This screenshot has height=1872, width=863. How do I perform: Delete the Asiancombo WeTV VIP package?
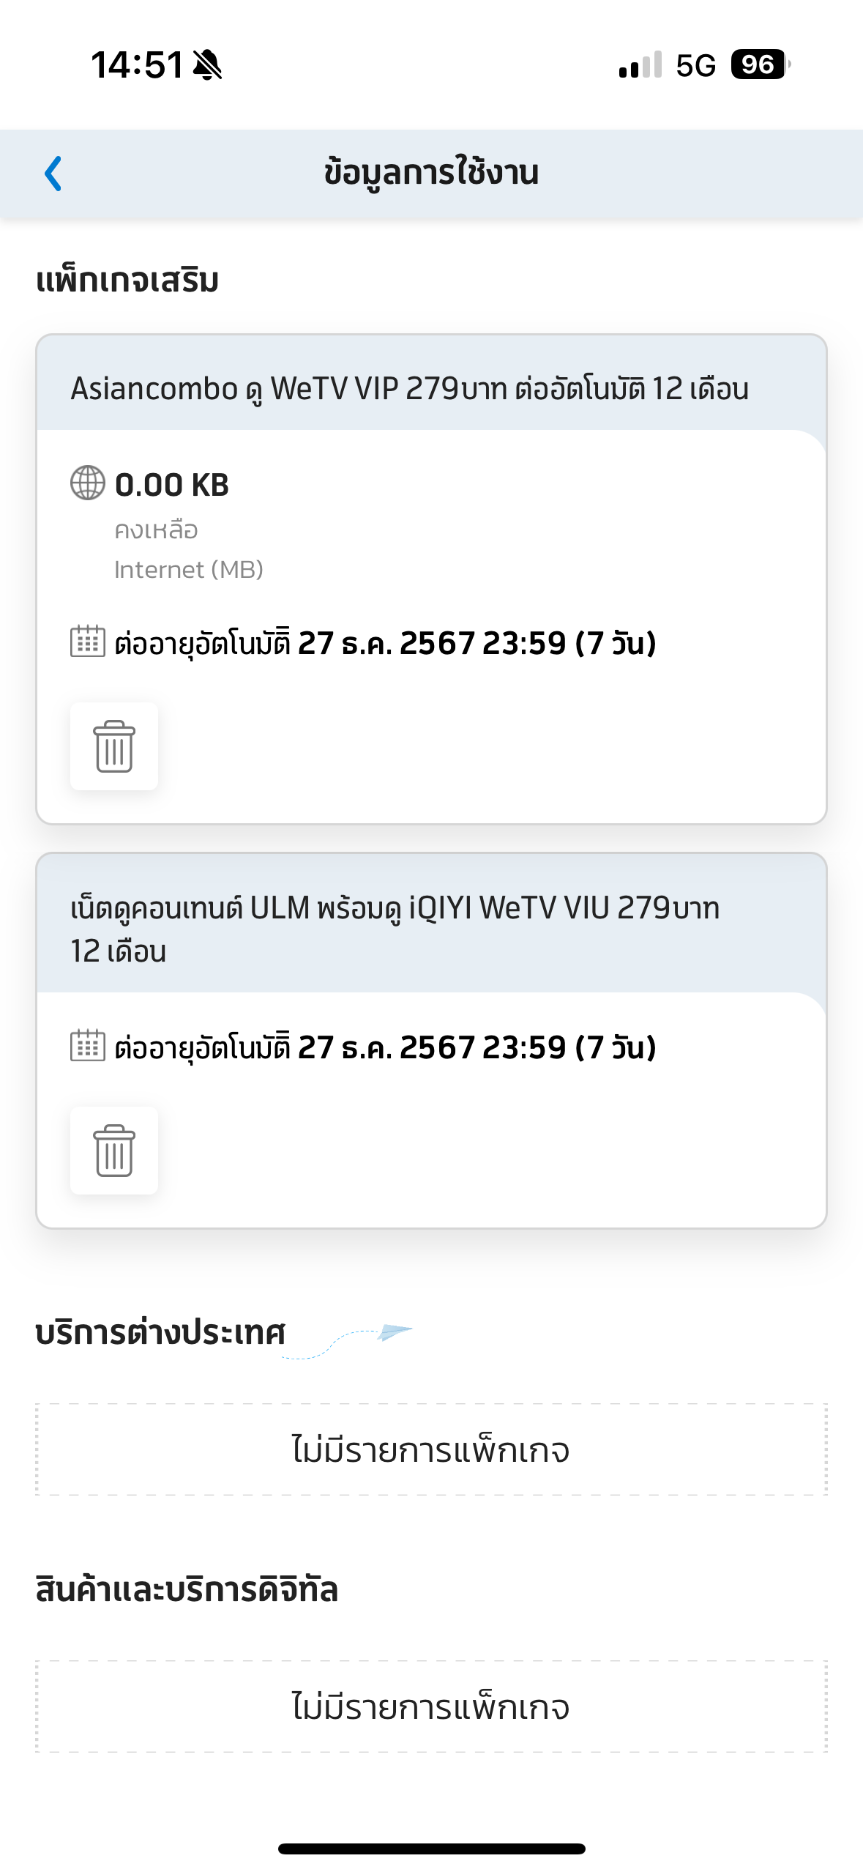(x=114, y=746)
